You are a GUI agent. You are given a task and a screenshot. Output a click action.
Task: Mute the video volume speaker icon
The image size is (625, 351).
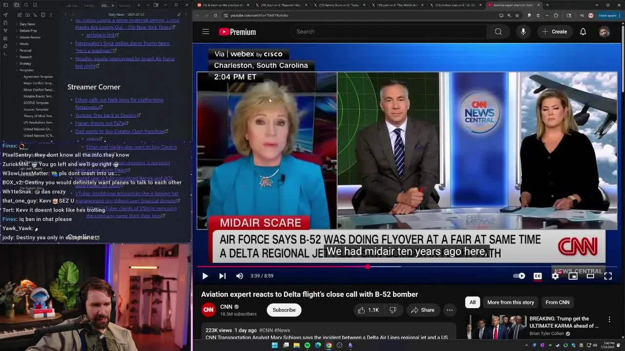click(x=239, y=276)
